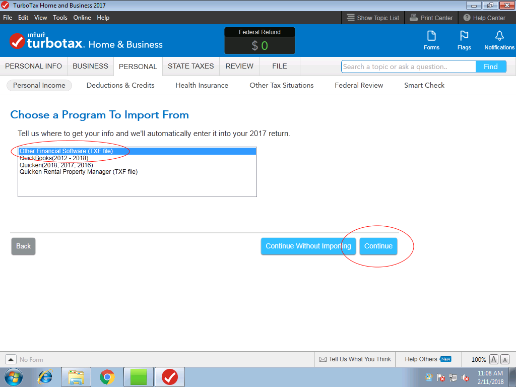
Task: Open the Edit menu
Action: (23, 18)
